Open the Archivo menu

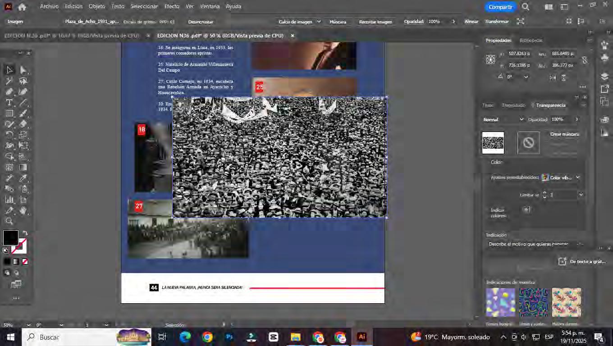point(49,6)
